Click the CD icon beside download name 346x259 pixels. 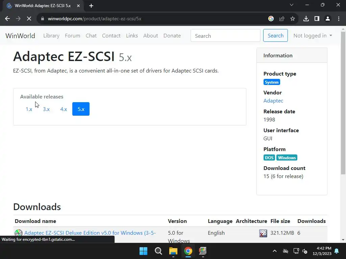(18, 233)
